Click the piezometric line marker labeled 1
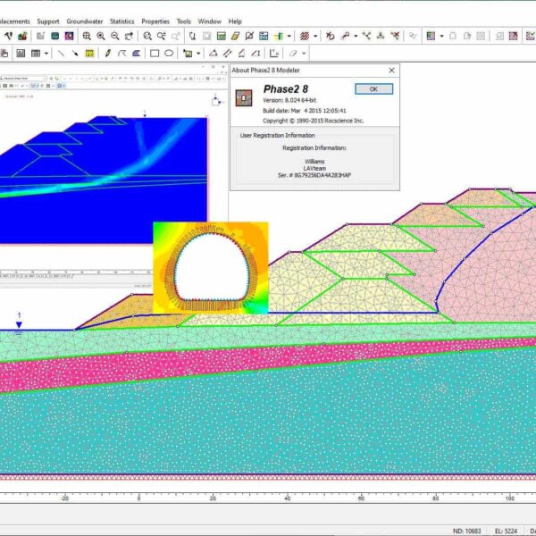The width and height of the screenshot is (536, 536). 19,322
